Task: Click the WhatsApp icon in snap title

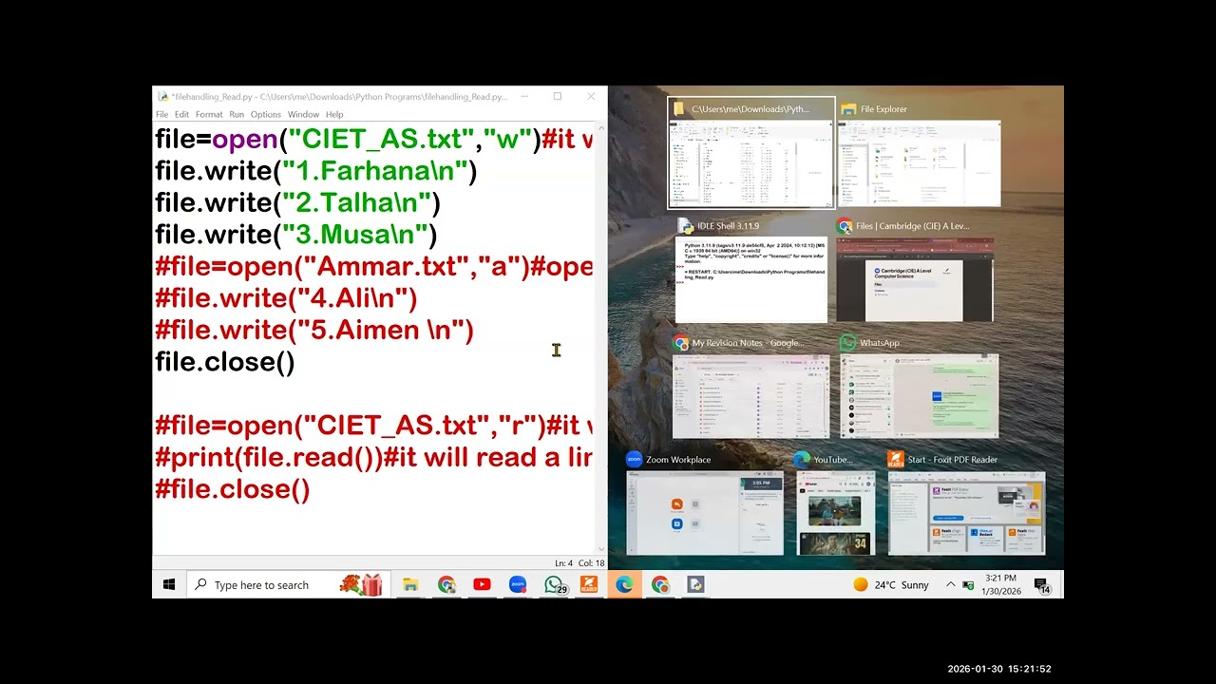Action: click(x=848, y=343)
